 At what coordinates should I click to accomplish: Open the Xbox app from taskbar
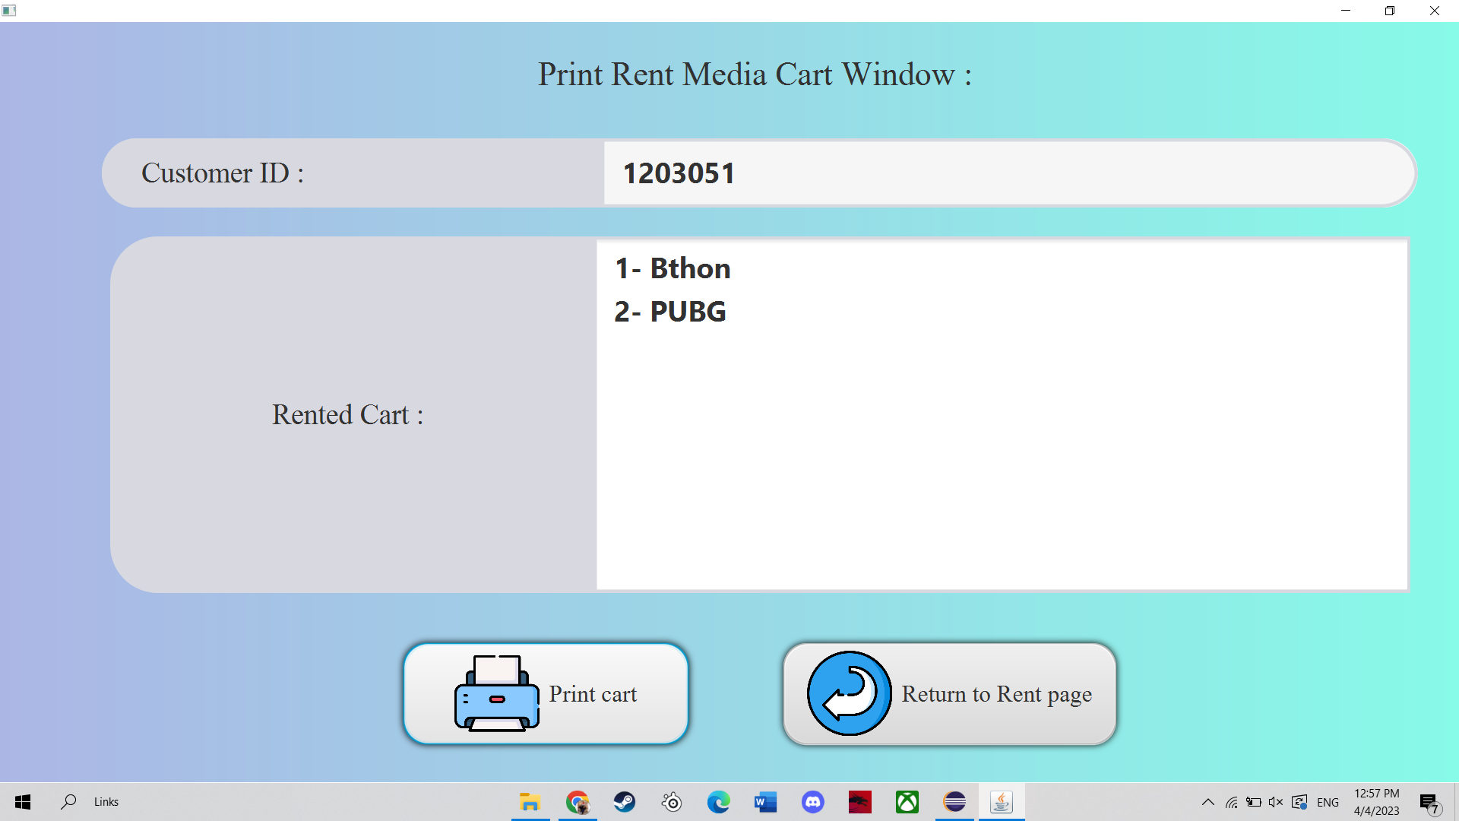(907, 802)
